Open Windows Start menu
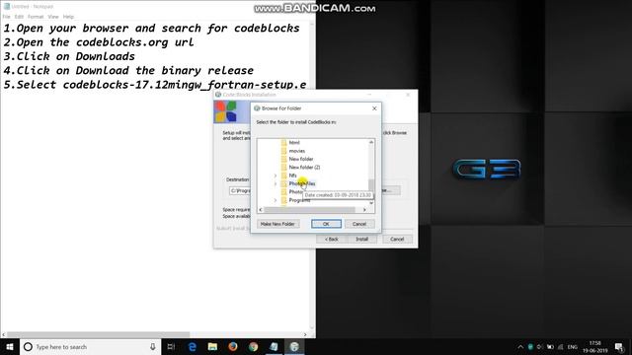Viewport: 632px width, 355px height. tap(10, 346)
